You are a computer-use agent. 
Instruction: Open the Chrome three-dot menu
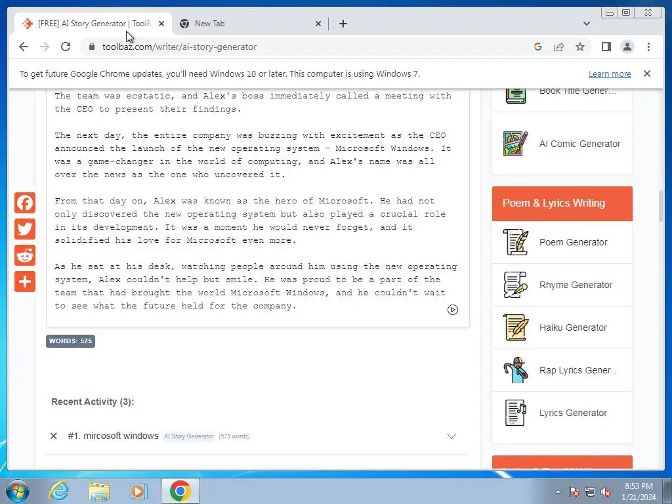(x=648, y=47)
